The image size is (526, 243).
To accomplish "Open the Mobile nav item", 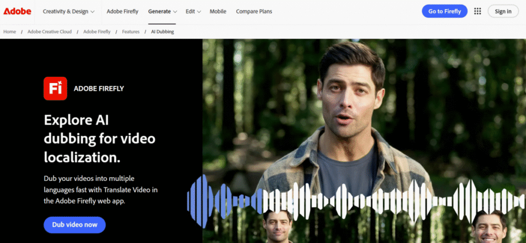I will click(x=218, y=11).
